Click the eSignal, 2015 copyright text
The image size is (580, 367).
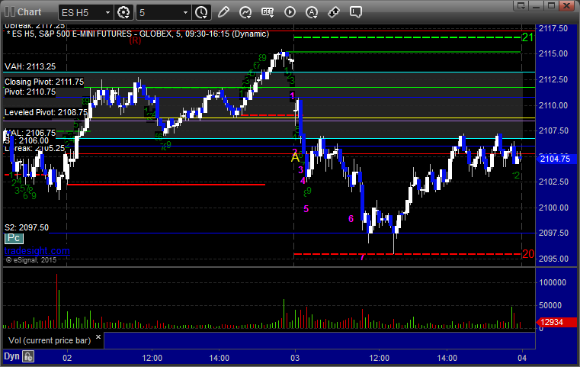point(31,260)
